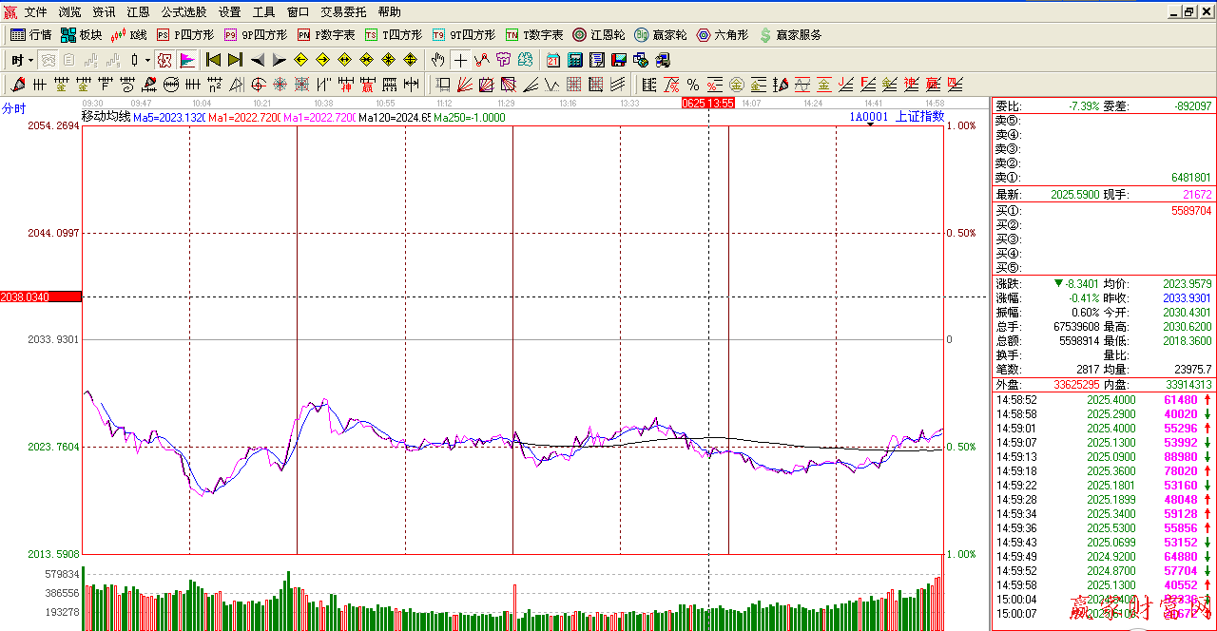1217x631 pixels.
Task: Toggle the colored flag chart button
Action: click(187, 60)
